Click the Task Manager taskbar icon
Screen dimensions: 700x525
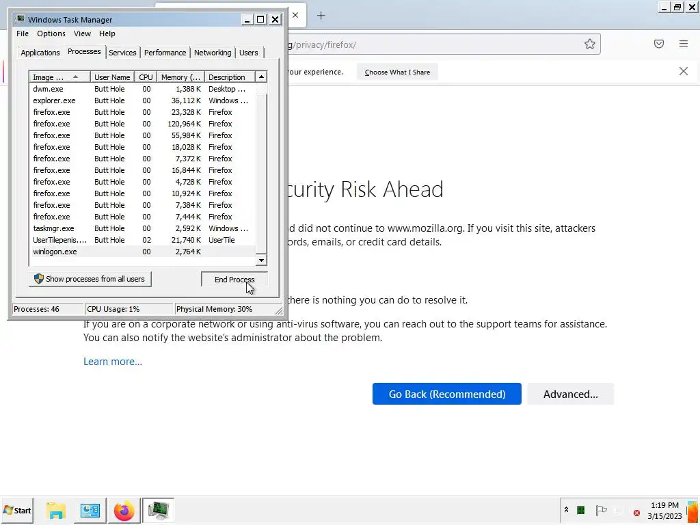[x=158, y=510]
